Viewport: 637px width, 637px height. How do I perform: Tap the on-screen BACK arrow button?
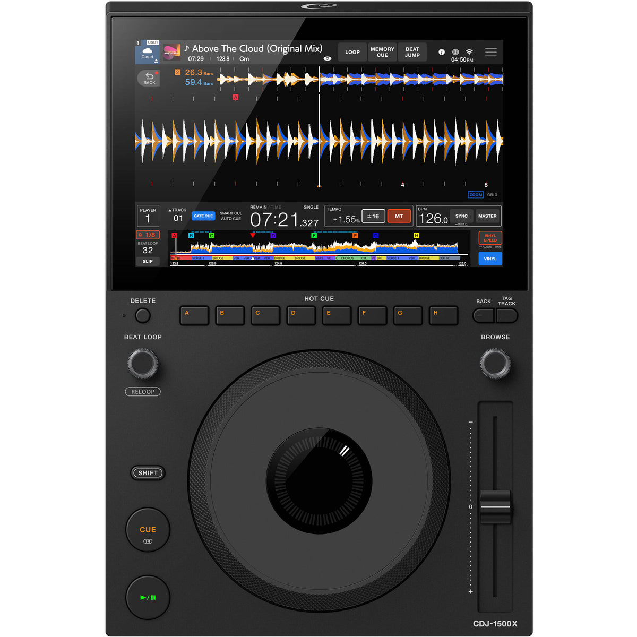pos(149,78)
